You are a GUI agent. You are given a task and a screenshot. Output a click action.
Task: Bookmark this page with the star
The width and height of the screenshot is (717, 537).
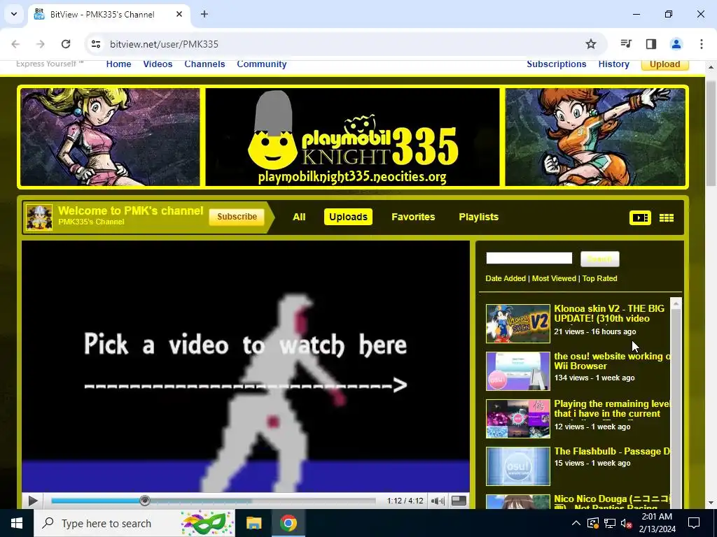[591, 44]
